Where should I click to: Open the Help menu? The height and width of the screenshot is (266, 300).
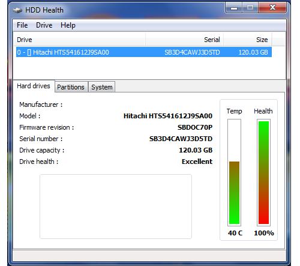pyautogui.click(x=68, y=25)
